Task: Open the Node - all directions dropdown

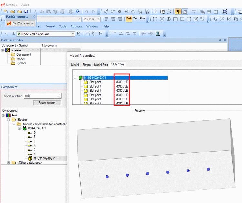Action: [x=73, y=34]
